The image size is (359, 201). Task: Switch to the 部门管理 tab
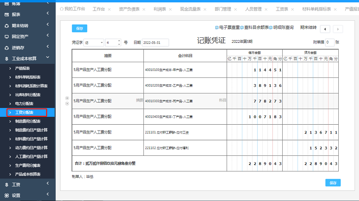[x=223, y=9]
